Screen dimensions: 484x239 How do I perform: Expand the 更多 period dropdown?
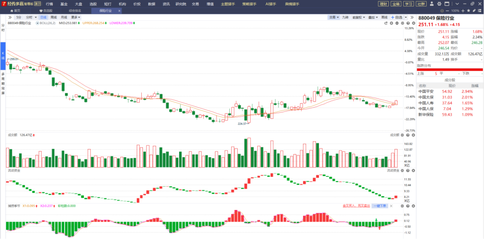tap(76, 17)
